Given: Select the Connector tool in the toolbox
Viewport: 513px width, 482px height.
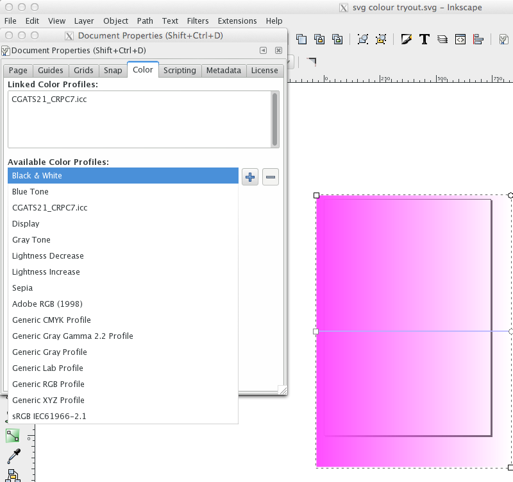Looking at the screenshot, I should click(x=13, y=478).
